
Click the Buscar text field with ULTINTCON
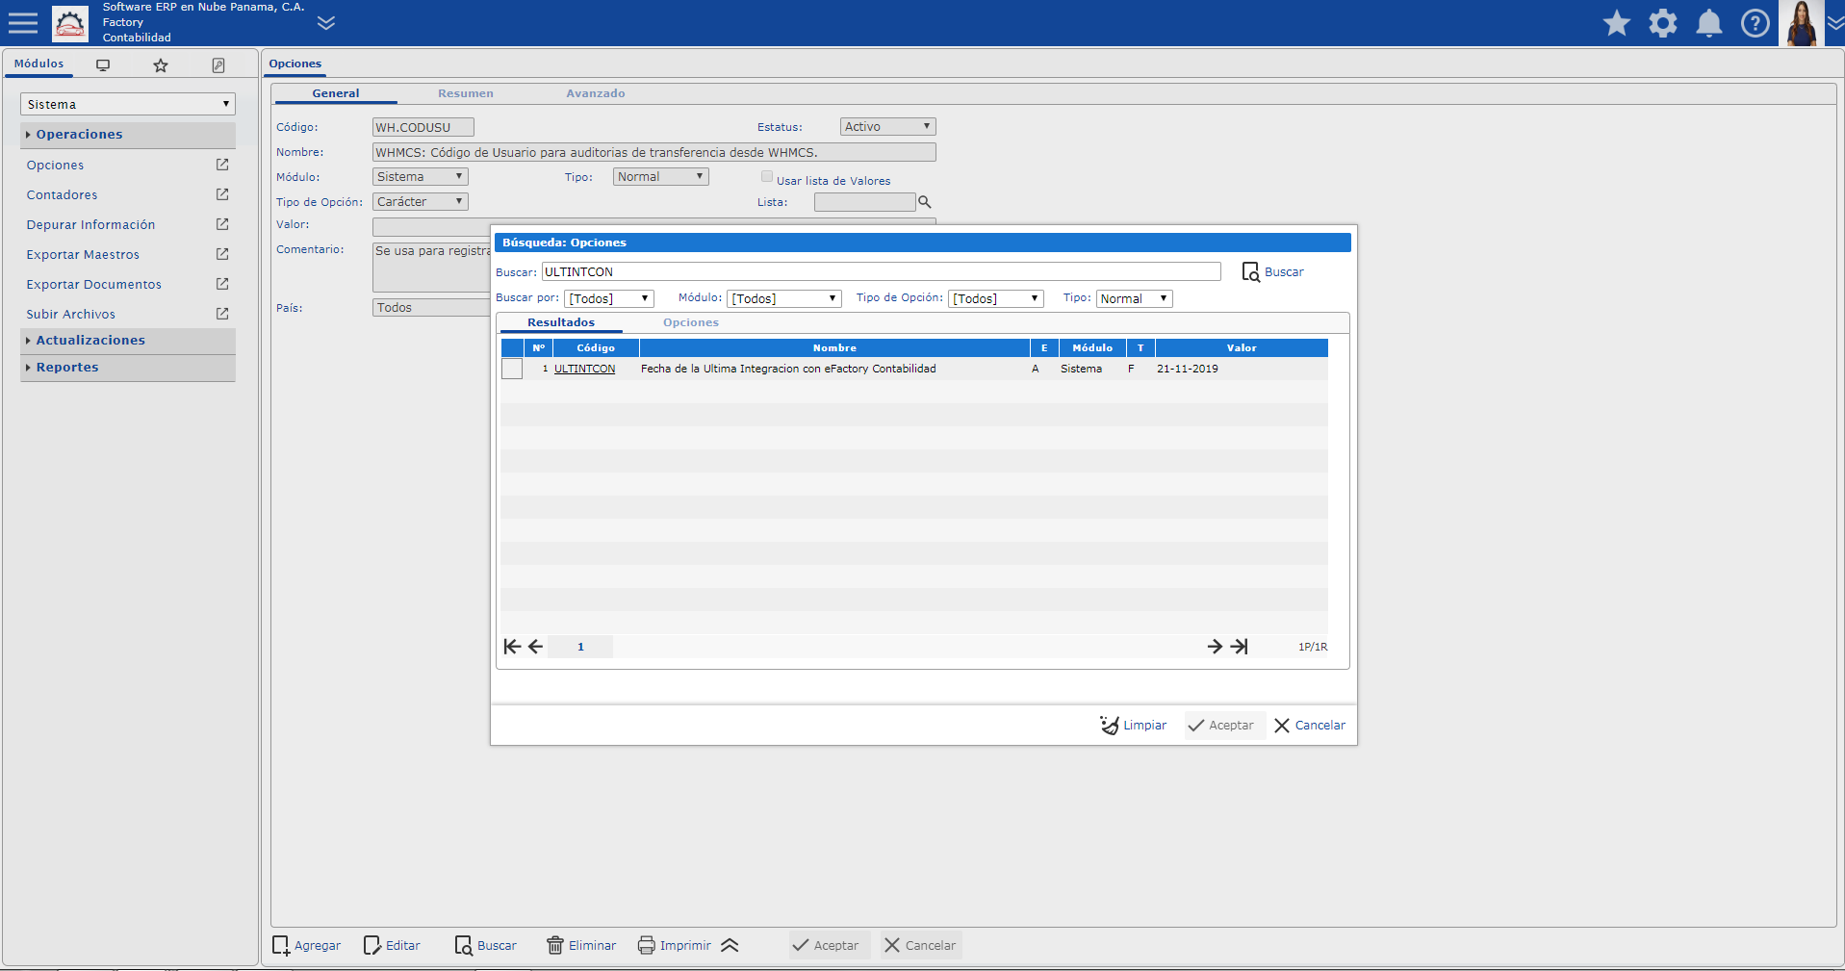[x=881, y=272]
